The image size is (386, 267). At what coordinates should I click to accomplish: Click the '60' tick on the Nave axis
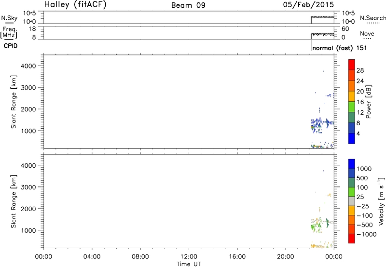tap(345, 29)
